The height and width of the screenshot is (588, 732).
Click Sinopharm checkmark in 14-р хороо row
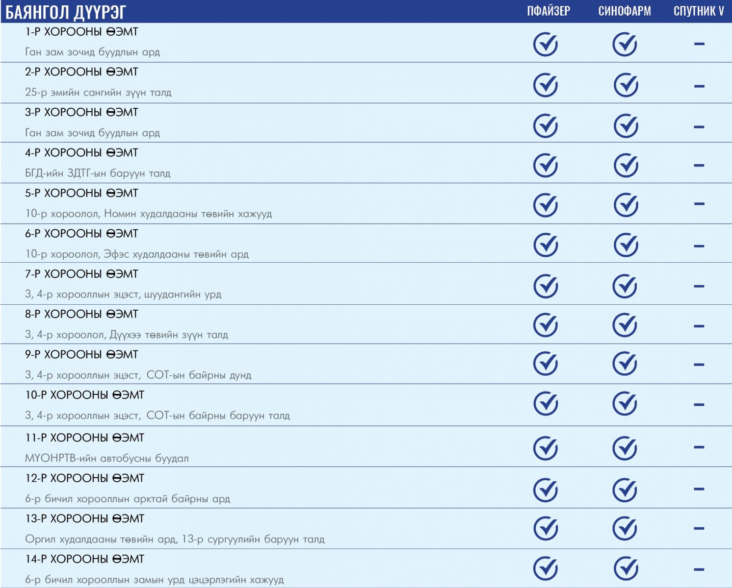[x=626, y=568]
